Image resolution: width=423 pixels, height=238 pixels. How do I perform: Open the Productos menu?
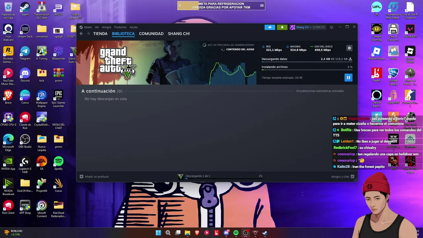point(120,27)
